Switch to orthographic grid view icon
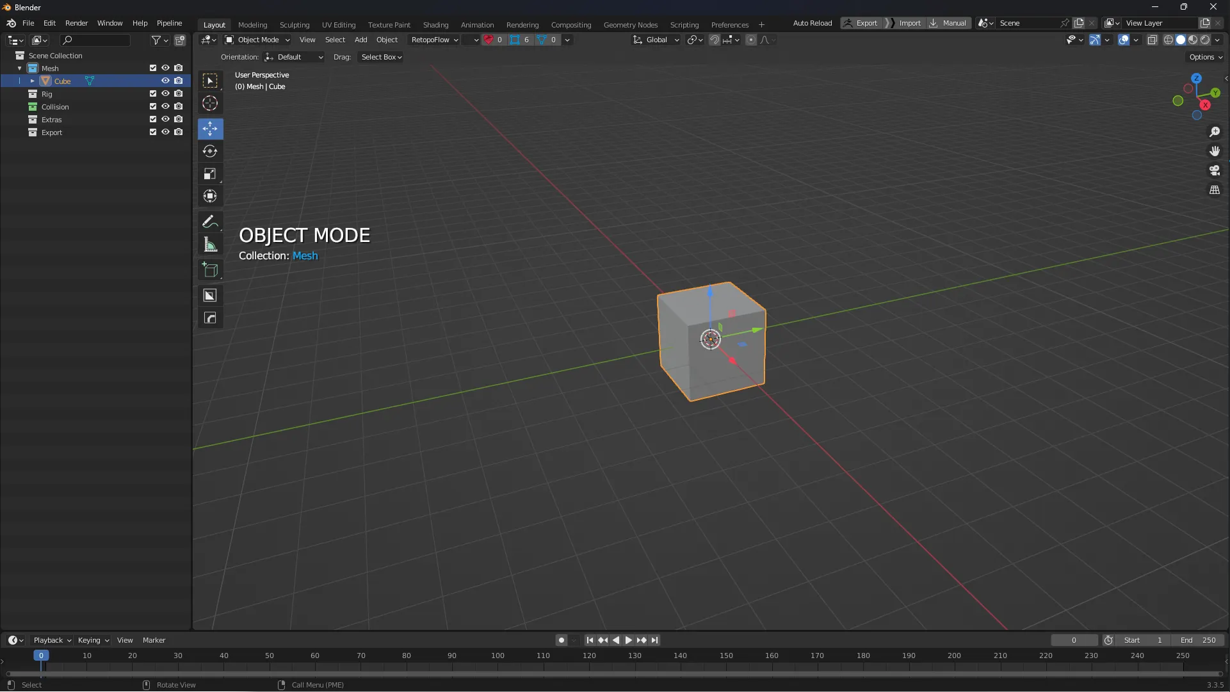 [x=1214, y=190]
